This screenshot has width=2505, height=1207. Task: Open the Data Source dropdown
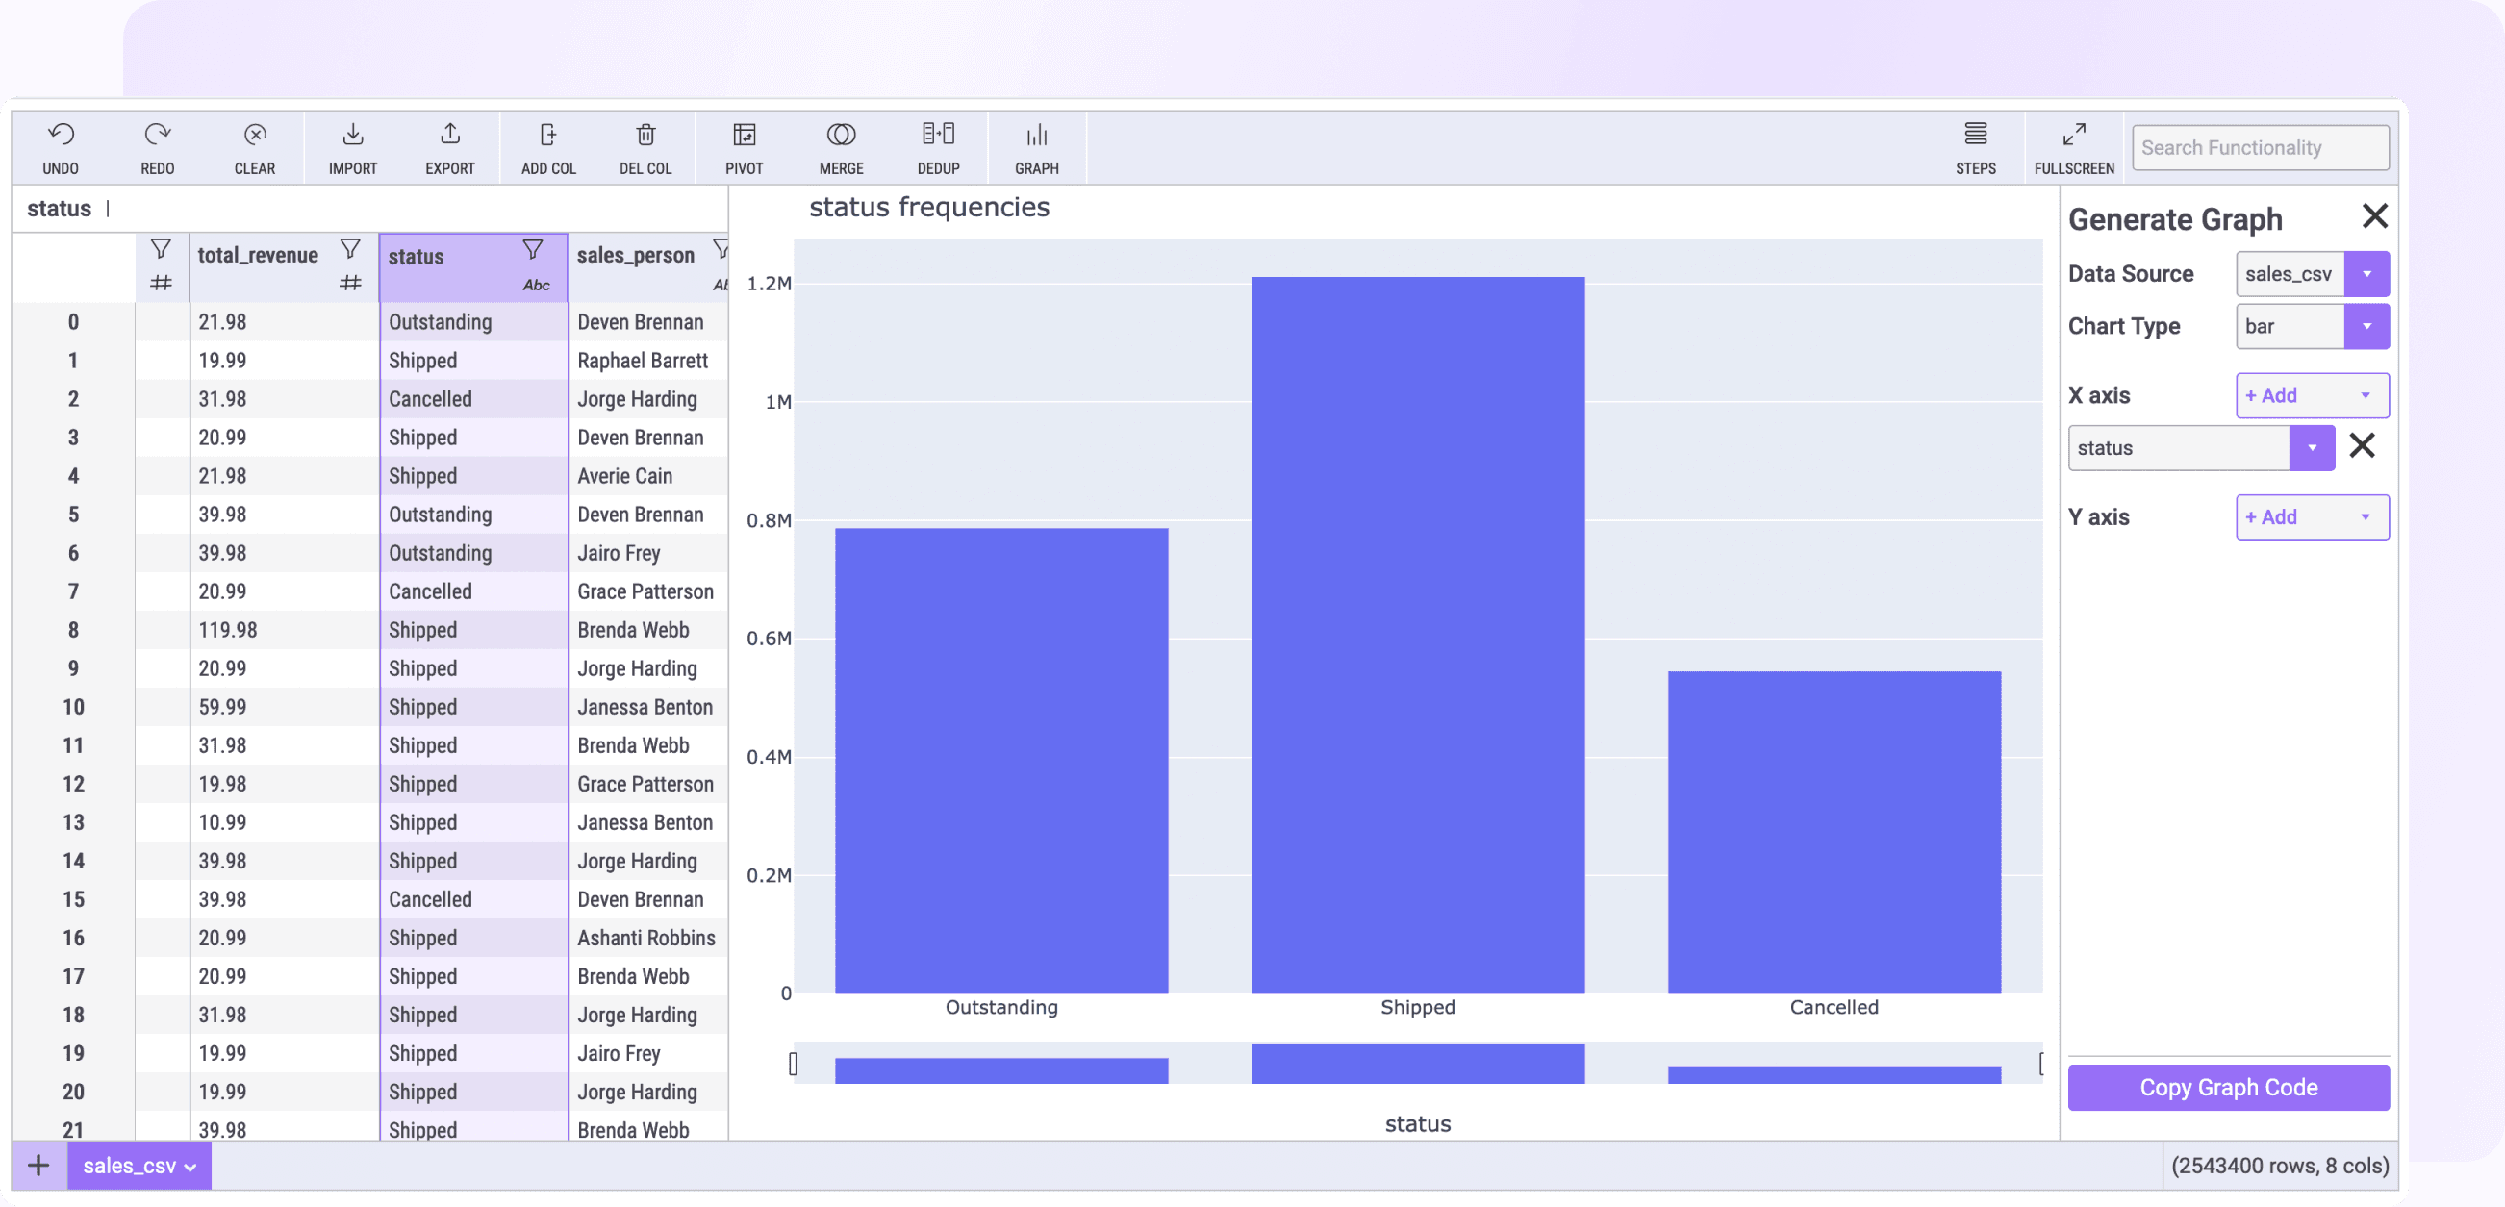click(2368, 273)
